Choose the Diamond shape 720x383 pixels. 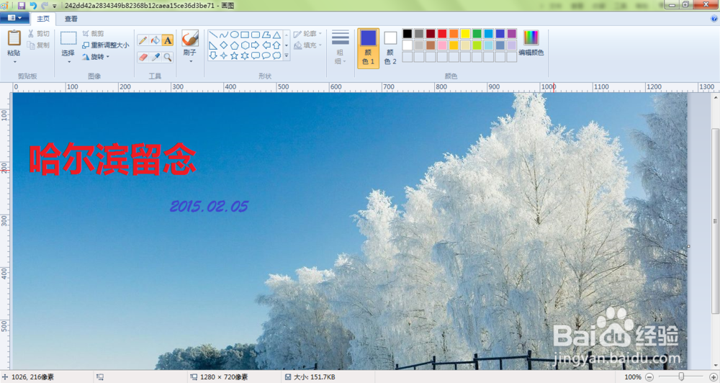tap(224, 45)
